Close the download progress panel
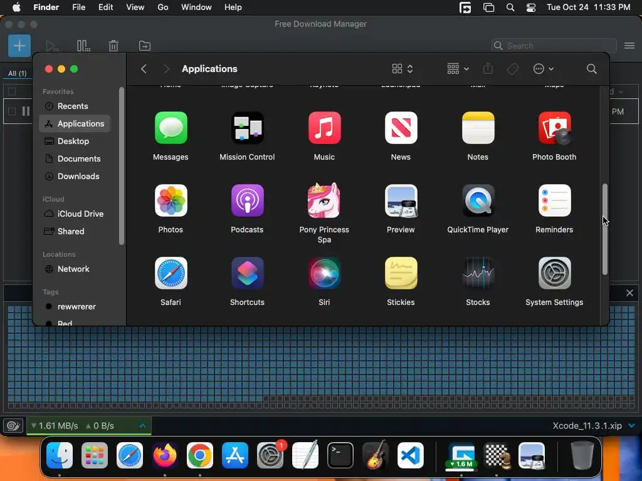The width and height of the screenshot is (642, 481). 629,293
